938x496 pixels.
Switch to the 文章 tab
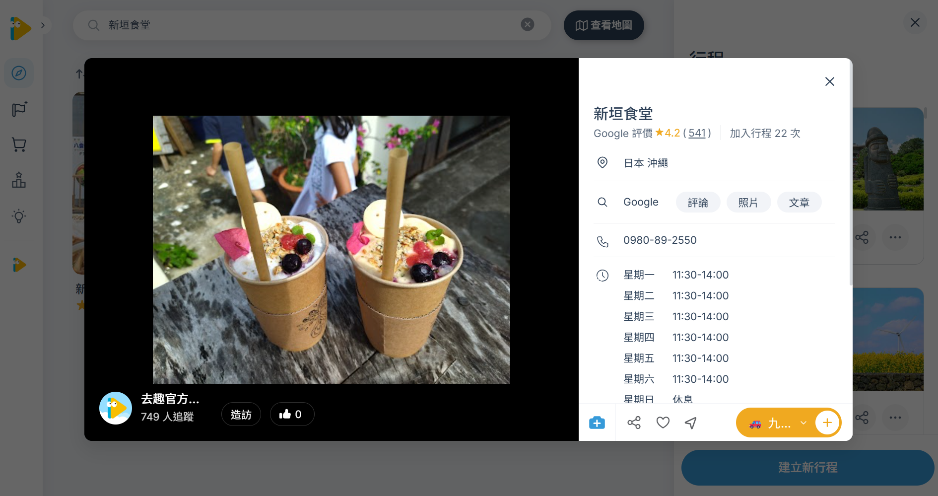click(799, 202)
